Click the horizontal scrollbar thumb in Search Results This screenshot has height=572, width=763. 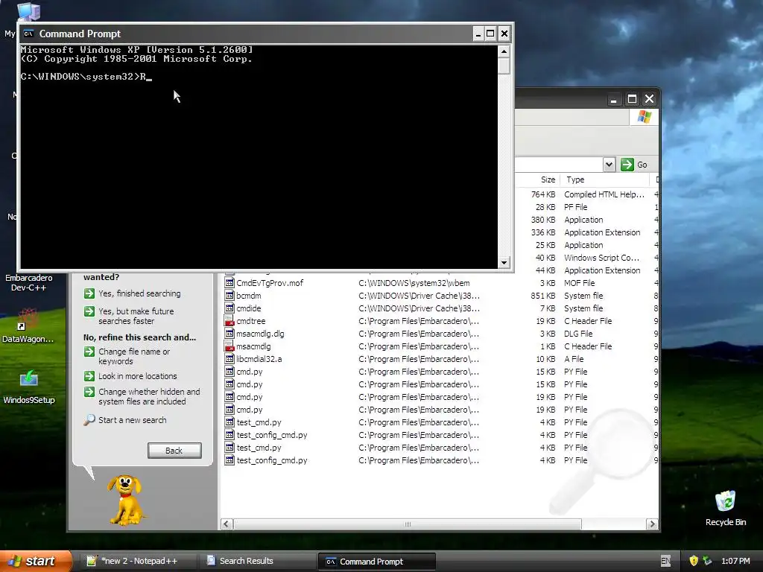[x=408, y=524]
